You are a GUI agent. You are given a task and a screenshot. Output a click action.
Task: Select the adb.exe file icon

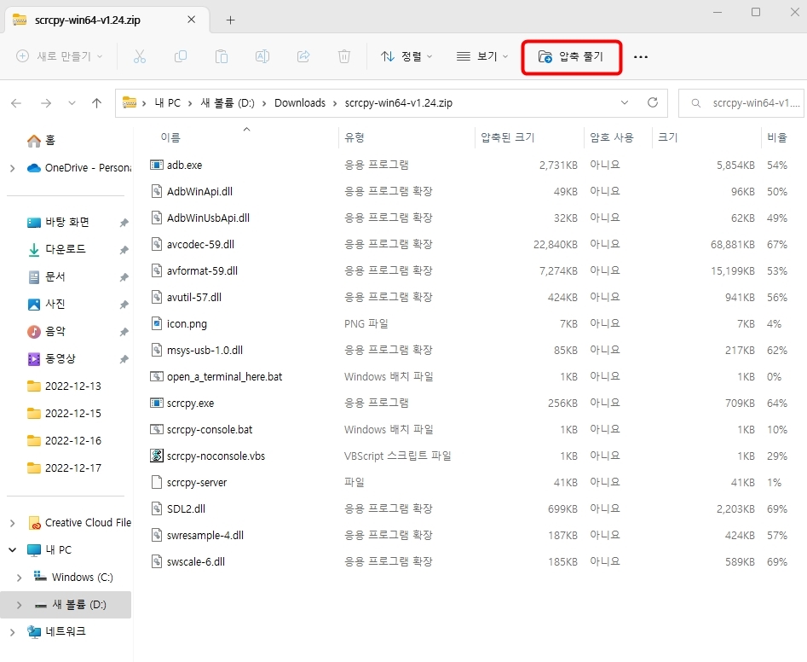[157, 165]
